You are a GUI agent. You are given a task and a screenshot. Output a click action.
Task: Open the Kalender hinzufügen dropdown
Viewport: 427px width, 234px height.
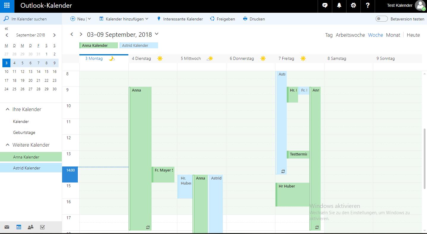click(x=147, y=19)
